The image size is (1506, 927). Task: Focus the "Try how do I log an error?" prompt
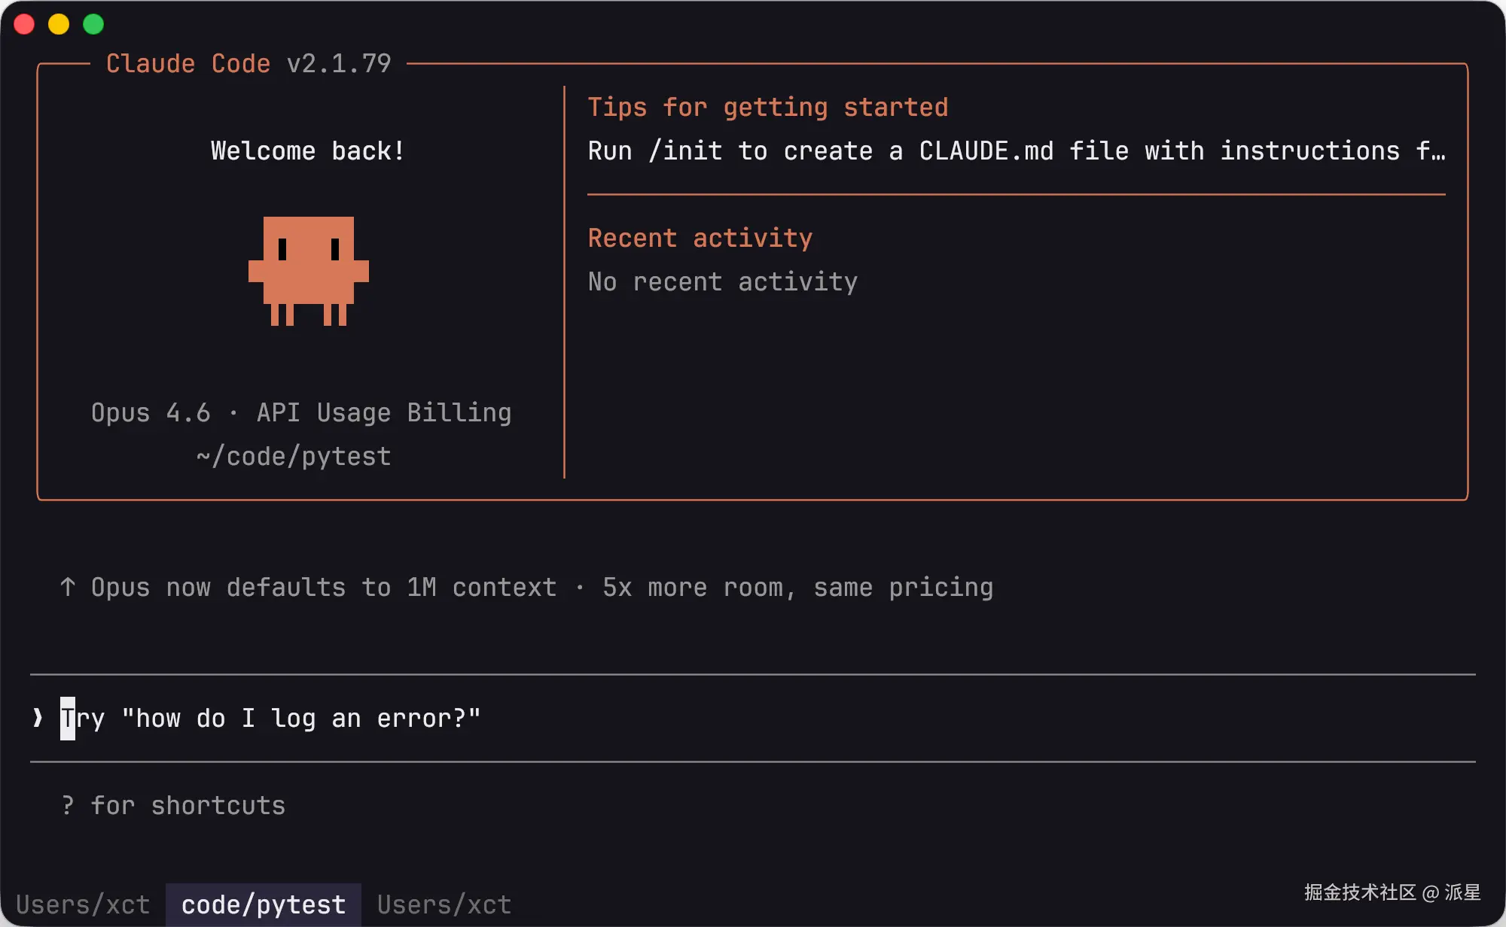coord(271,719)
